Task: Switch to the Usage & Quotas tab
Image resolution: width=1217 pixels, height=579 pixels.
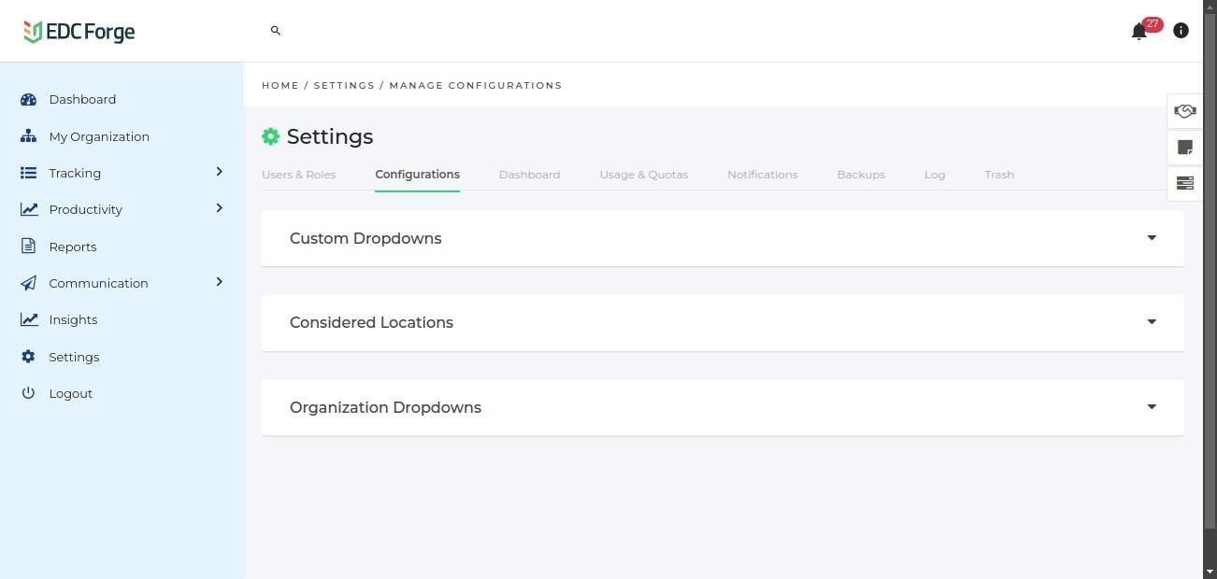Action: tap(643, 175)
